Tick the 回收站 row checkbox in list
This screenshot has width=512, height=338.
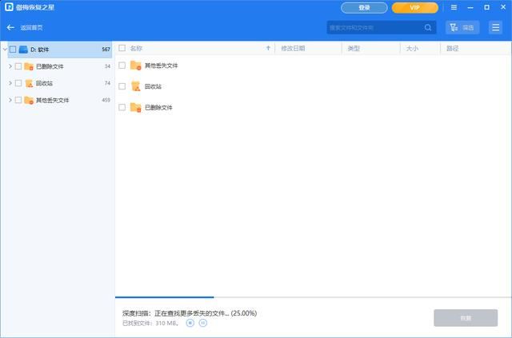pyautogui.click(x=122, y=86)
